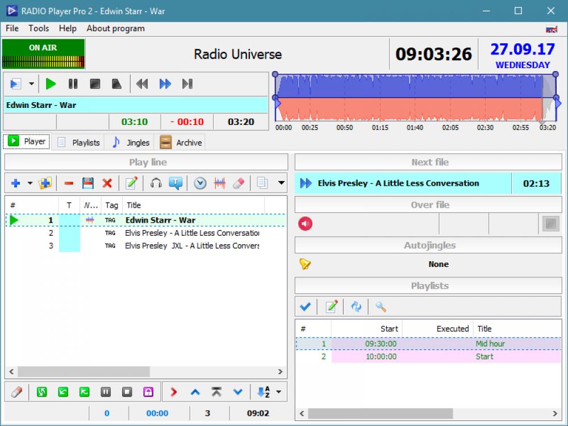Screen dimensions: 568x426
Task: Click the refresh icon in the Playlists panel
Action: click(x=357, y=306)
